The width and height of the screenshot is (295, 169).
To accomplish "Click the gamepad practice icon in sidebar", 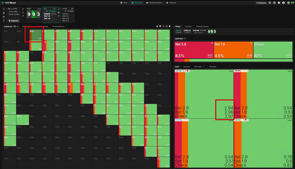I will pos(4,17).
